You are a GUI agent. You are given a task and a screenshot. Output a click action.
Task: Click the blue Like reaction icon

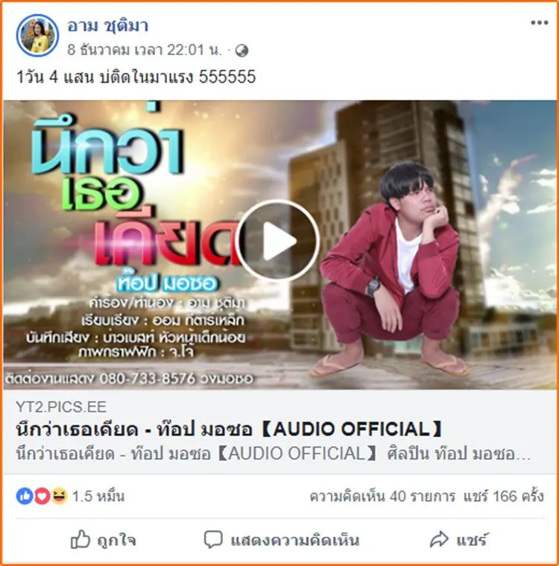[25, 496]
